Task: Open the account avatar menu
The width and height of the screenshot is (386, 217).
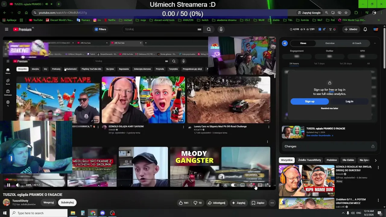Action: pyautogui.click(x=376, y=29)
